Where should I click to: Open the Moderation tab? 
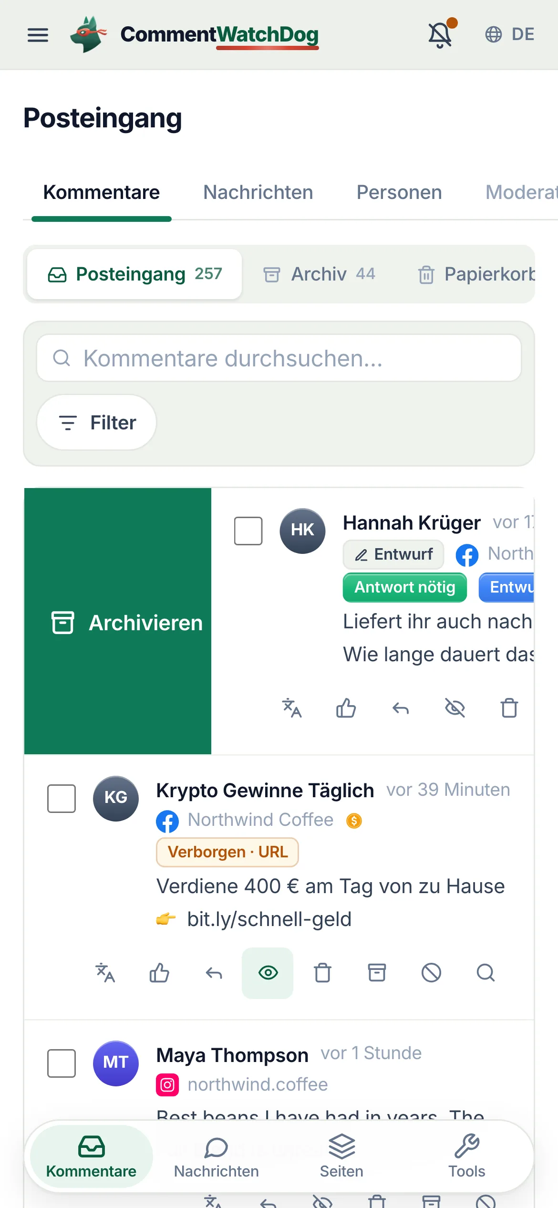[521, 193]
